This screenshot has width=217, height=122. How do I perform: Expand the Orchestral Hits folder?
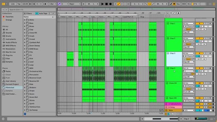(25, 72)
